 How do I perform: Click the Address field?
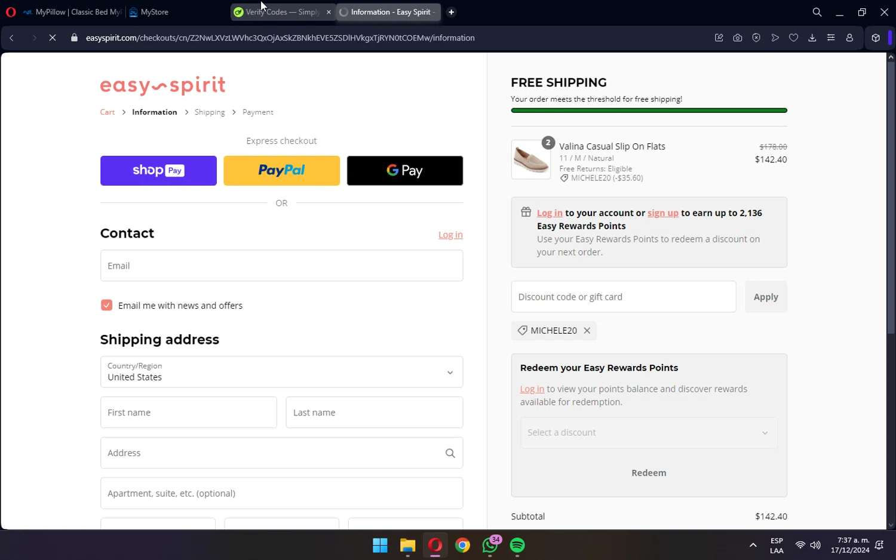pyautogui.click(x=281, y=453)
